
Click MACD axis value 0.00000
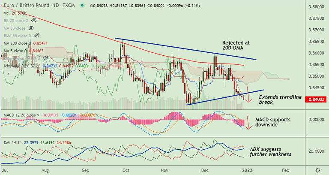click(316, 119)
